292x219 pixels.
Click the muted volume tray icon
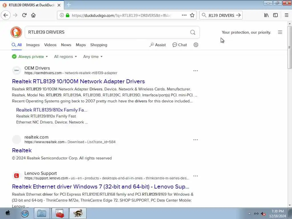pyautogui.click(x=263, y=214)
